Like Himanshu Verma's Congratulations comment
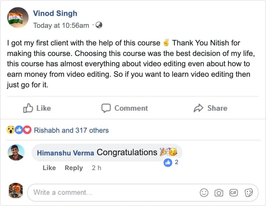266x206 pixels. (x=49, y=168)
